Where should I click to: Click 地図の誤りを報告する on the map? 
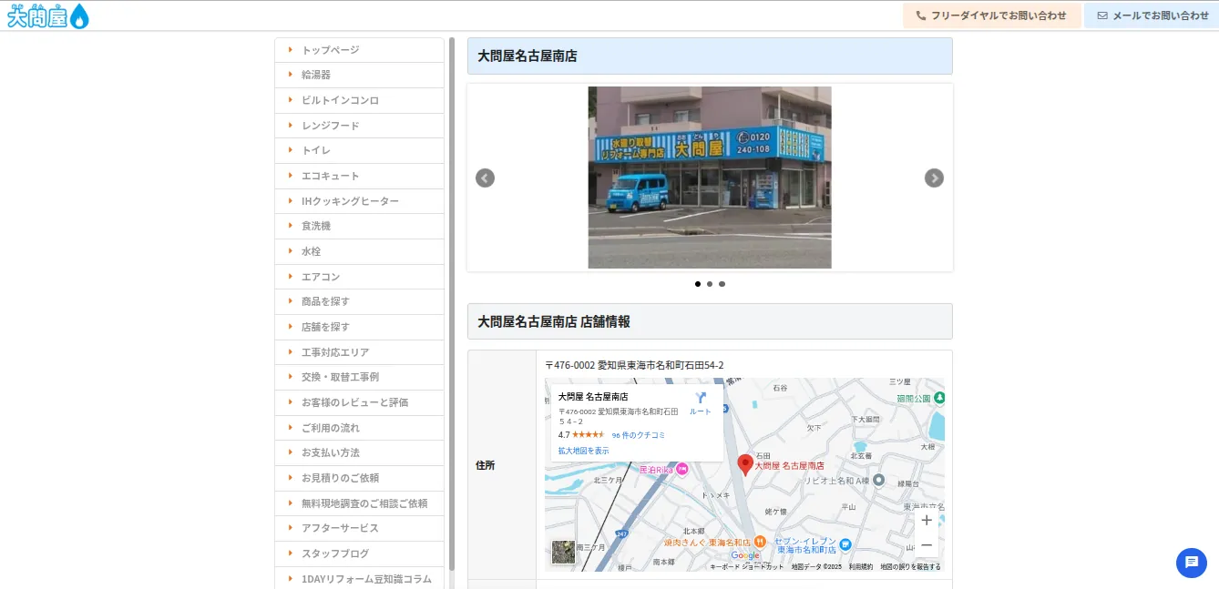point(910,566)
